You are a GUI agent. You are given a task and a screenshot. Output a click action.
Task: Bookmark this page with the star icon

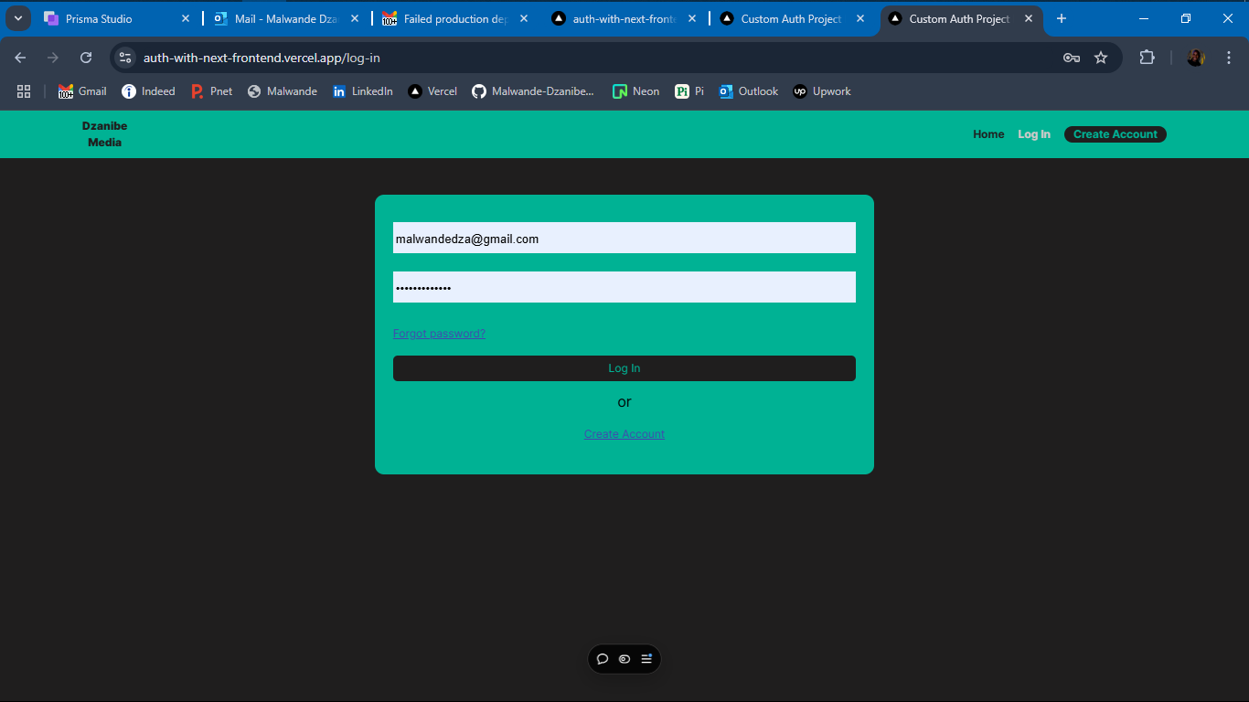pyautogui.click(x=1101, y=58)
